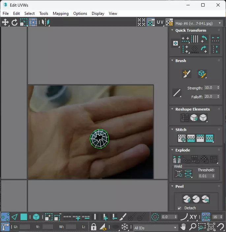Collapse the Quick Transform rollout
The image size is (226, 232).
[x=172, y=30]
